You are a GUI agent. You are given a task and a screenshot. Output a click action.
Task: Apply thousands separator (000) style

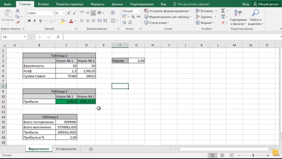click(x=139, y=17)
